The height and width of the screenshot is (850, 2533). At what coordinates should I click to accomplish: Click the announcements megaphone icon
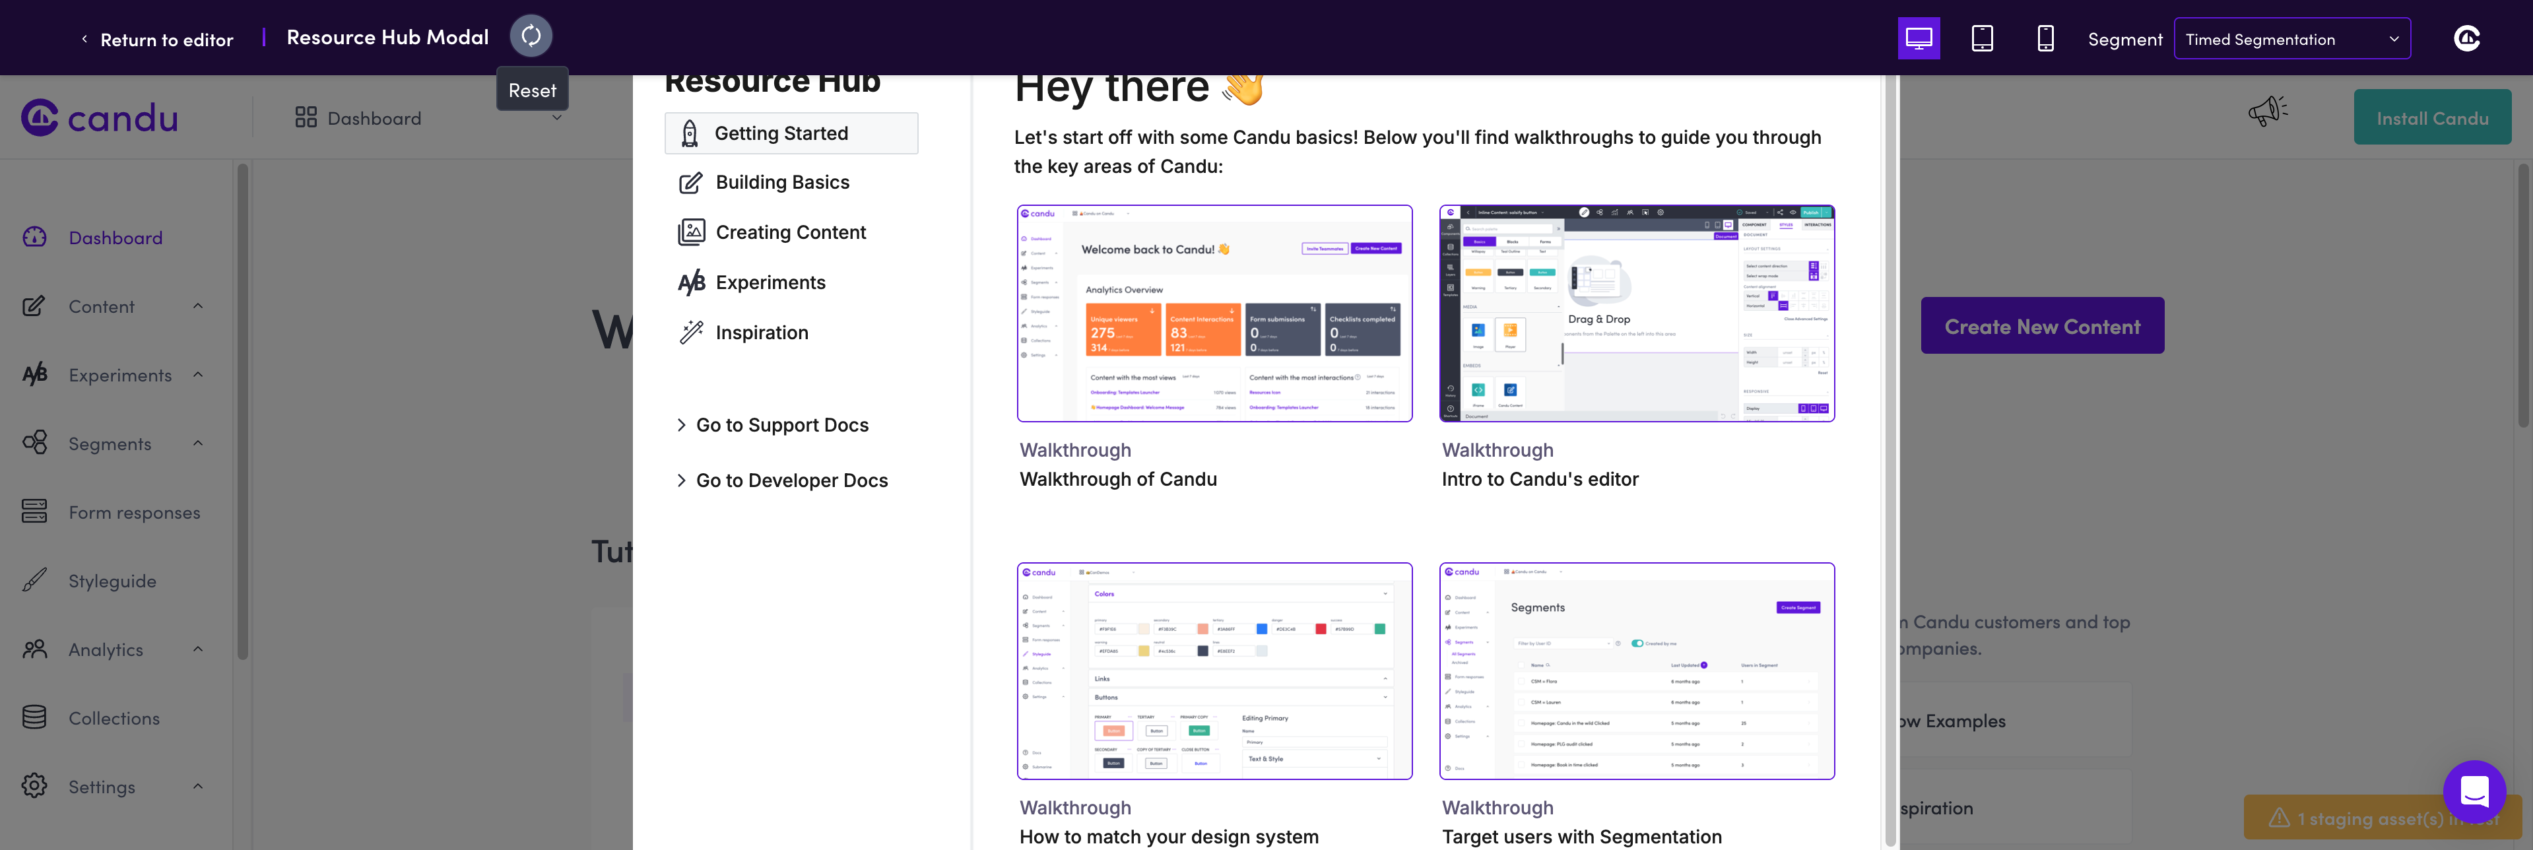click(2268, 111)
